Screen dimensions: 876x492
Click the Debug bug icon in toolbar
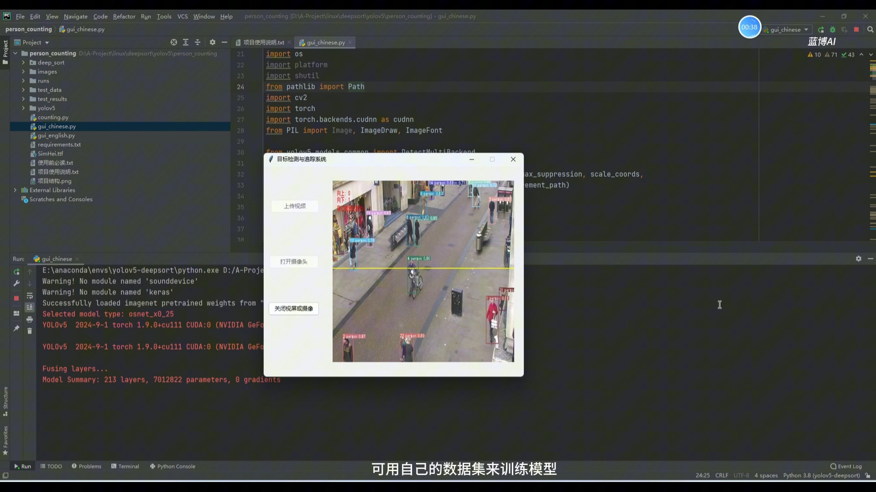click(x=833, y=30)
